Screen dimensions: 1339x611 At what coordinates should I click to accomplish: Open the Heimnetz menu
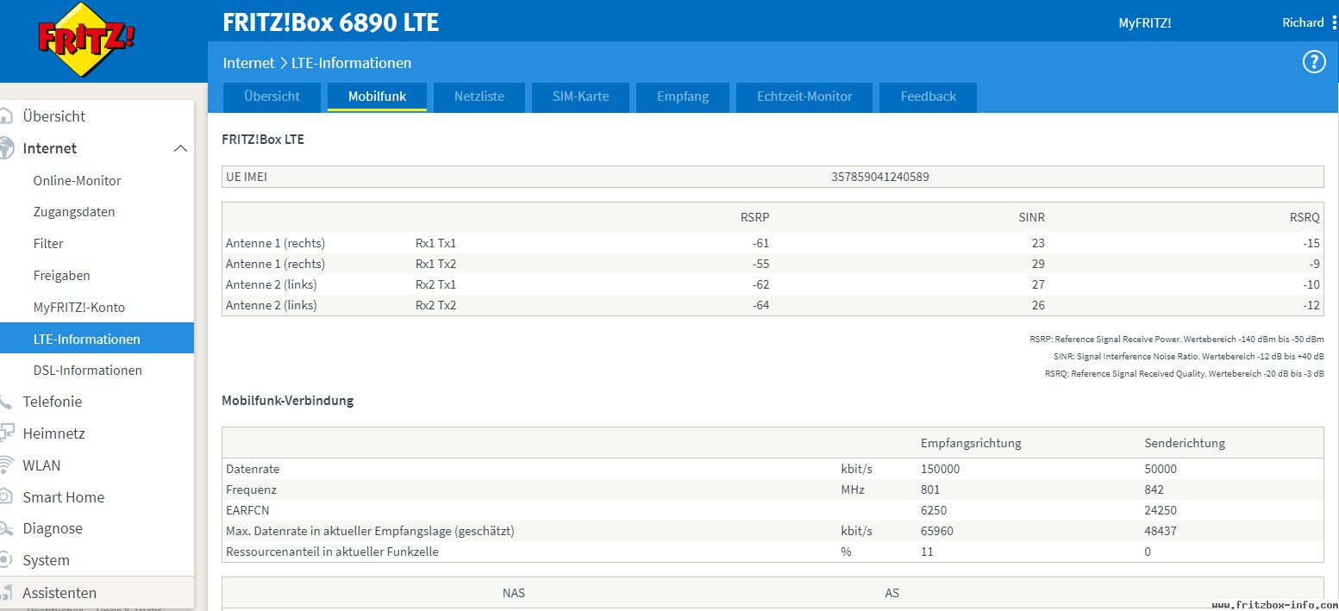pos(53,433)
